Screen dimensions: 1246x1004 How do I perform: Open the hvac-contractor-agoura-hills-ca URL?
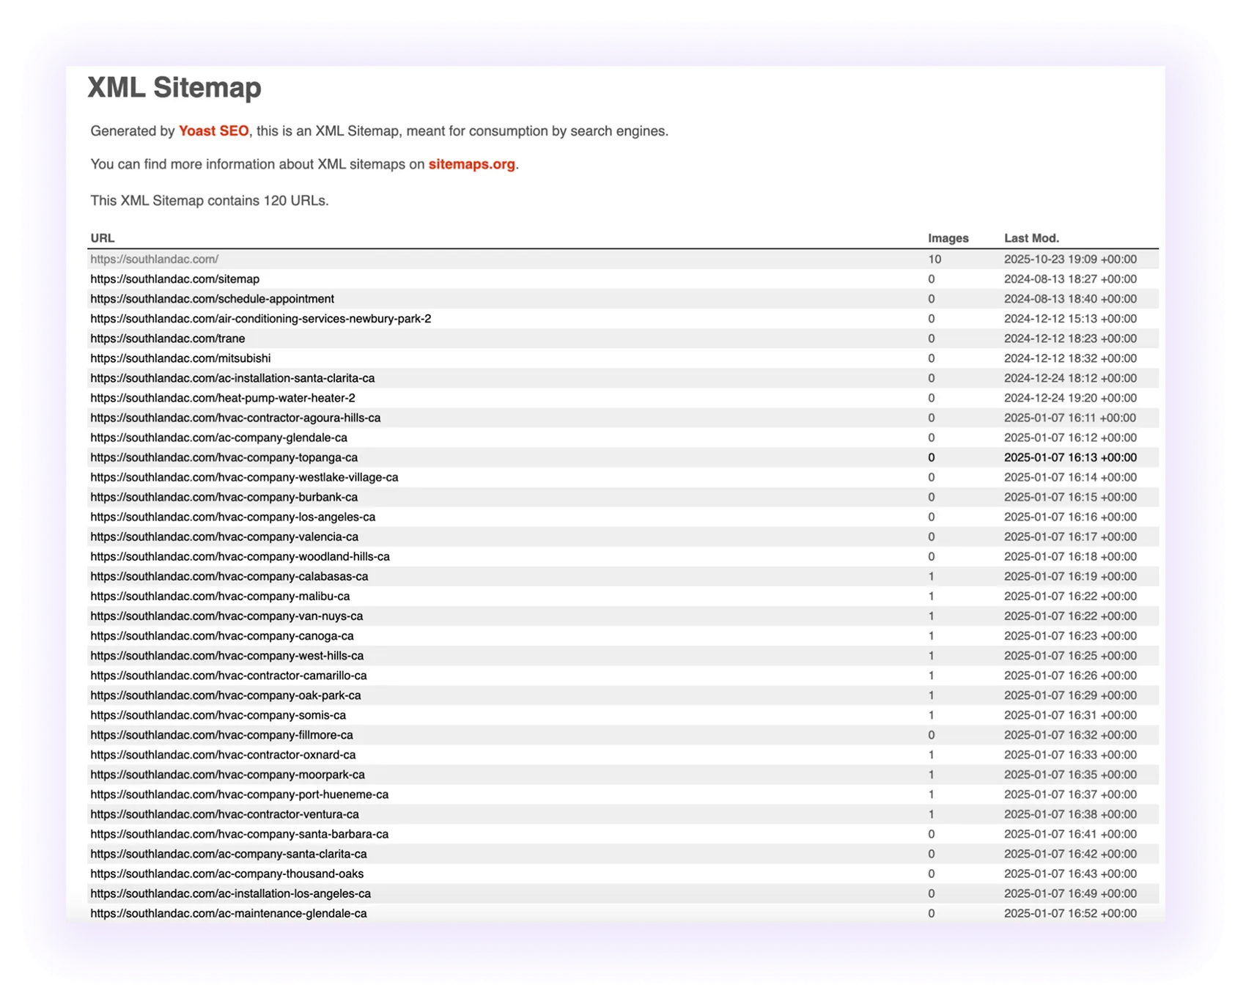pos(235,417)
